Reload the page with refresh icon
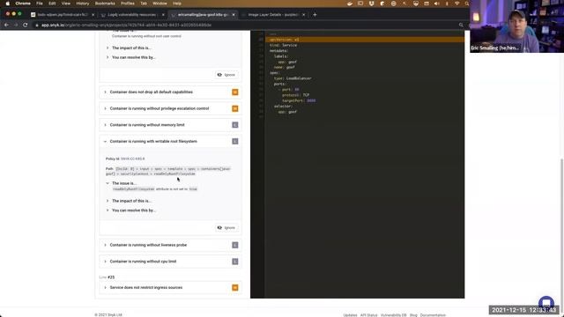 click(x=26, y=25)
